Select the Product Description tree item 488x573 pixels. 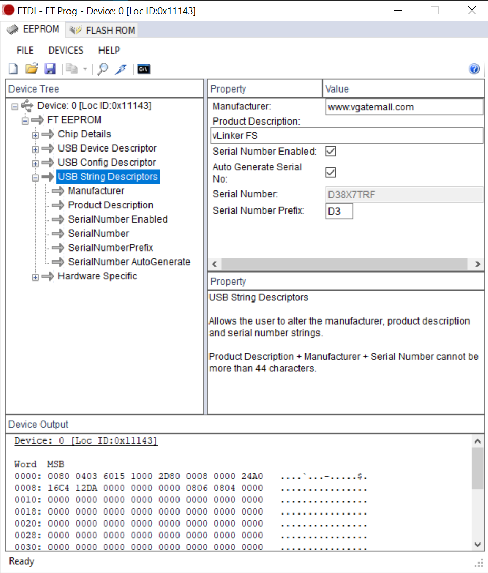pos(110,205)
